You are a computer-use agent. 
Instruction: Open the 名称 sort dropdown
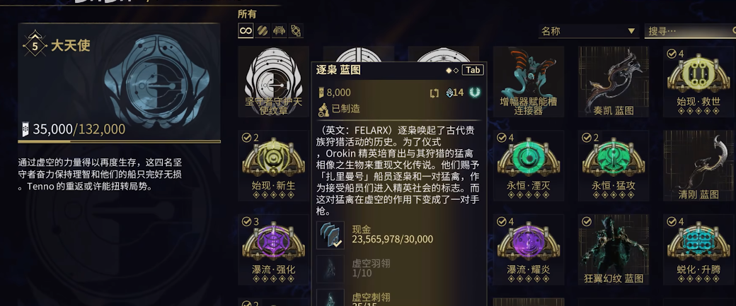point(588,31)
